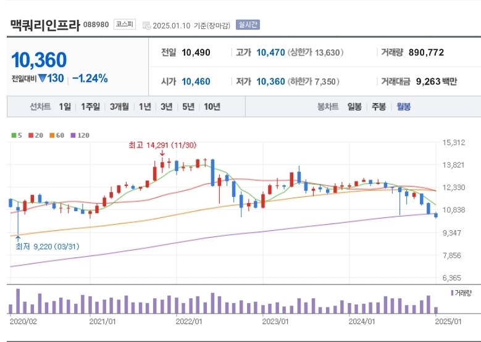Click the 전일 value 10,490
Screen dimensions: 481x342
click(x=196, y=52)
